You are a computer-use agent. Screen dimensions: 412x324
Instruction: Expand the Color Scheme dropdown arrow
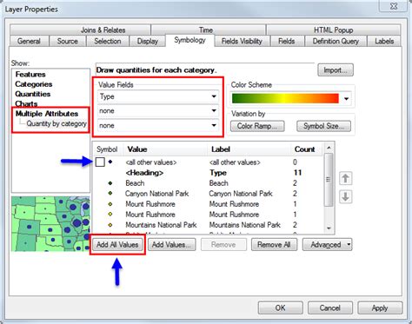[x=346, y=99]
